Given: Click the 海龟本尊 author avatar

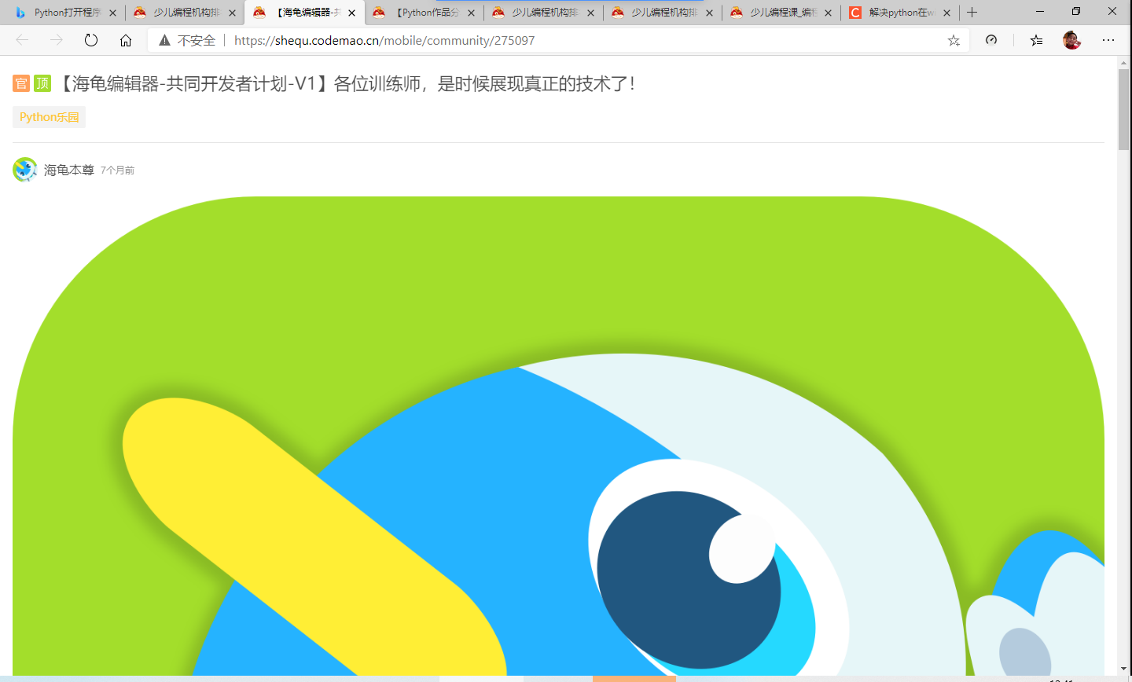Looking at the screenshot, I should pyautogui.click(x=25, y=170).
